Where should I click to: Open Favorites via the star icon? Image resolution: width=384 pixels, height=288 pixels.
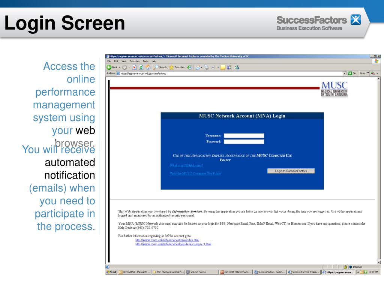click(x=171, y=67)
